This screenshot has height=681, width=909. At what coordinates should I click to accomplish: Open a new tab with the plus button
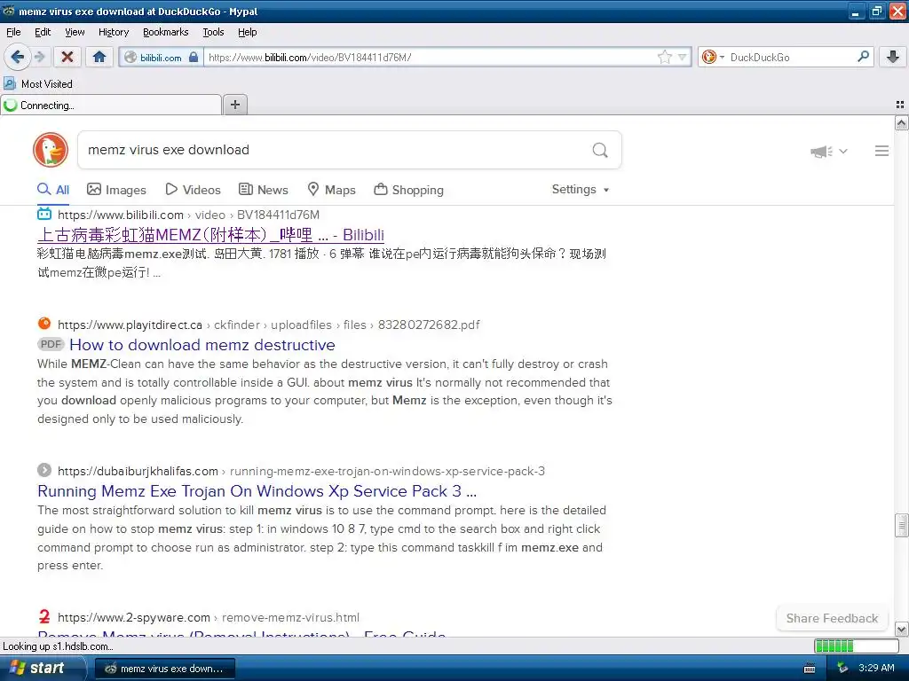[x=234, y=105]
